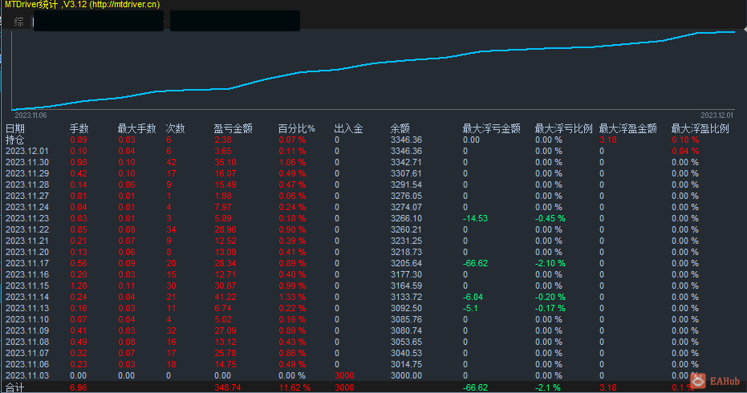Viewport: 747px width, 393px height.
Task: Select the 2023.11.08 date row
Action: point(27,342)
